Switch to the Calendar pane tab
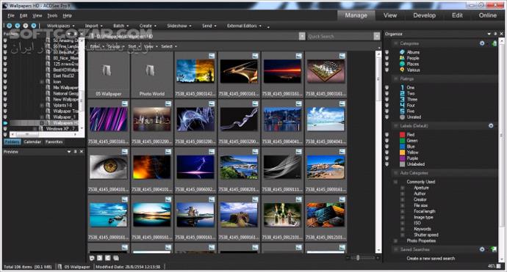 [x=32, y=141]
